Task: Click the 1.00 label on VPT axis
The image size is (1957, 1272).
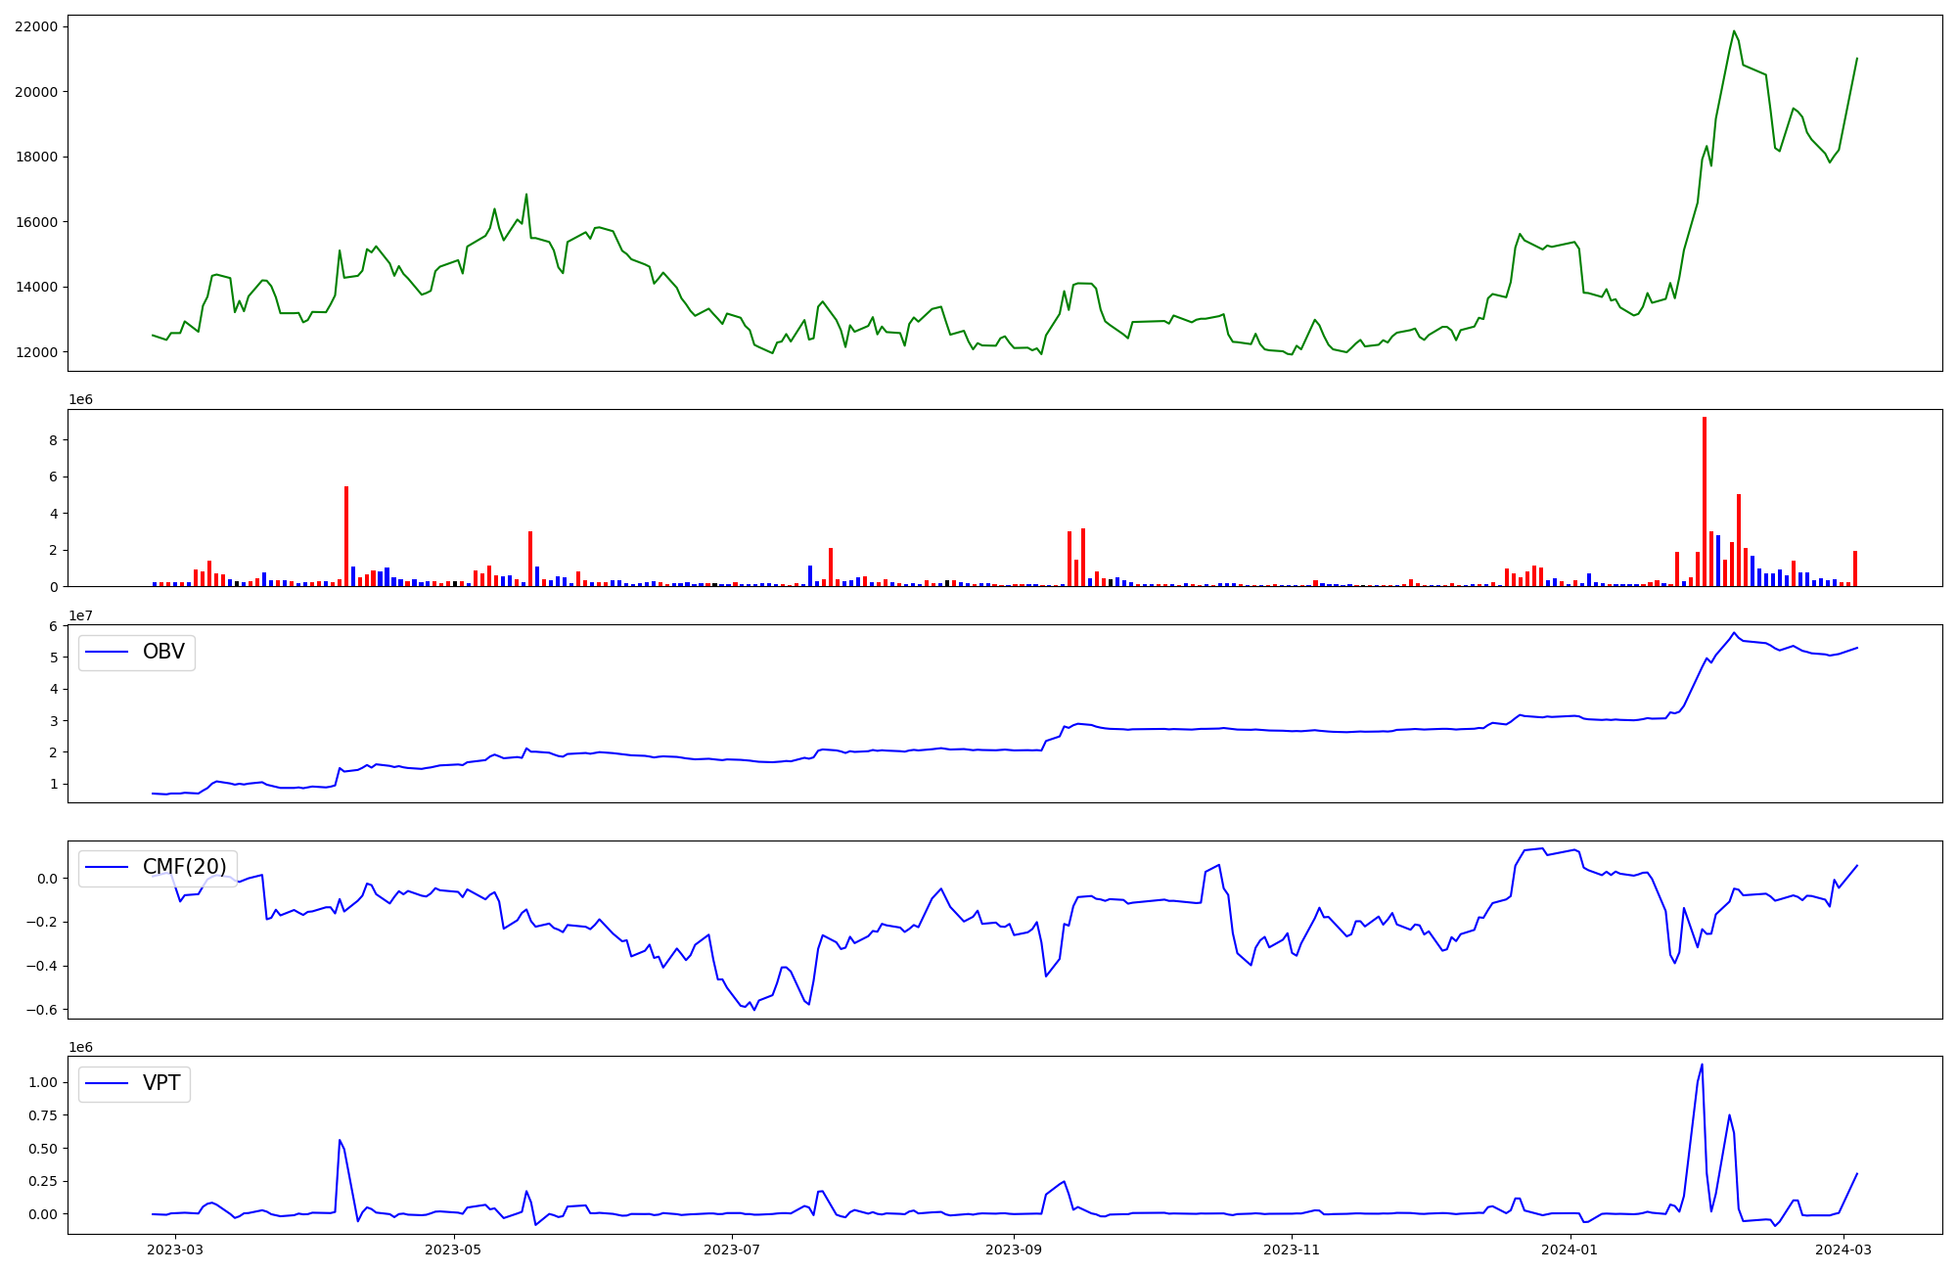Action: pos(41,1082)
